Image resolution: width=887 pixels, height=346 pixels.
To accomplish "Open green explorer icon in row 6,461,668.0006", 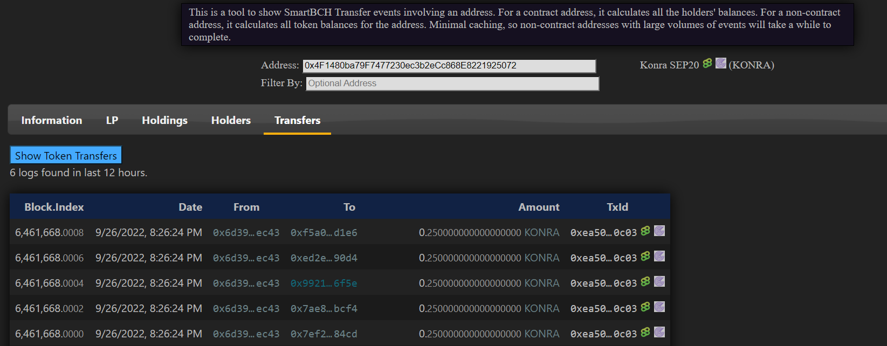I will pos(645,256).
